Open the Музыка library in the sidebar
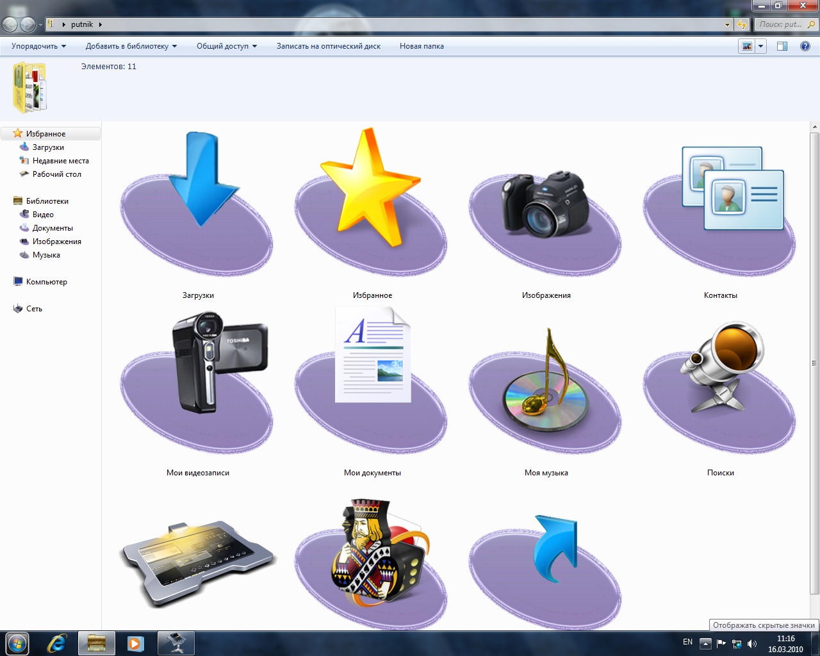Viewport: 820px width, 656px height. [46, 255]
